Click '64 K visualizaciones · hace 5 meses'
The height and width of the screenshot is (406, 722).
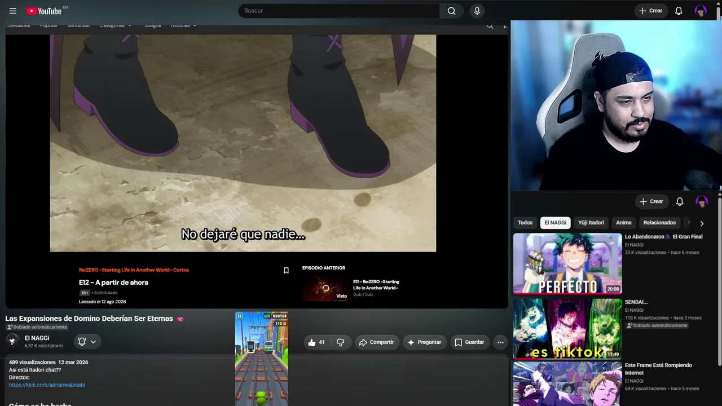[x=662, y=389]
